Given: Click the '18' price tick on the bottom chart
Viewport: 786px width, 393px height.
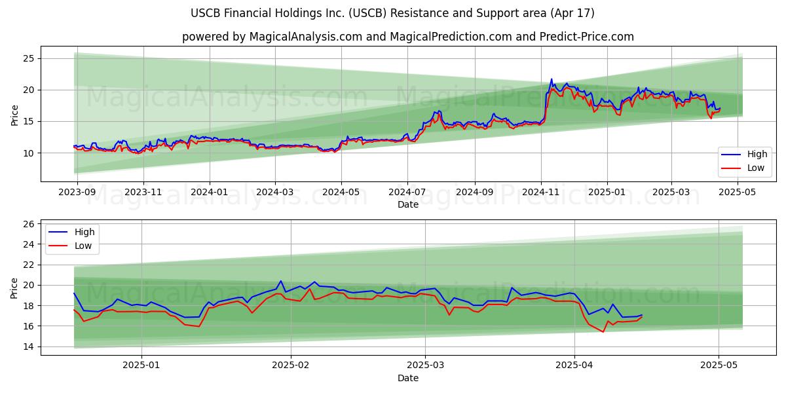Looking at the screenshot, I should (x=29, y=306).
